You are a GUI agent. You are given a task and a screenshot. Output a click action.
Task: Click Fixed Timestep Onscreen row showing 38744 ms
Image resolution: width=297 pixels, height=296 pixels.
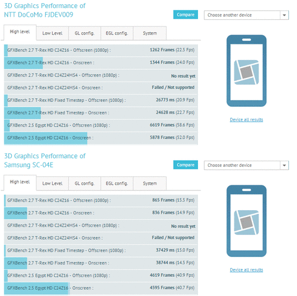(x=101, y=263)
